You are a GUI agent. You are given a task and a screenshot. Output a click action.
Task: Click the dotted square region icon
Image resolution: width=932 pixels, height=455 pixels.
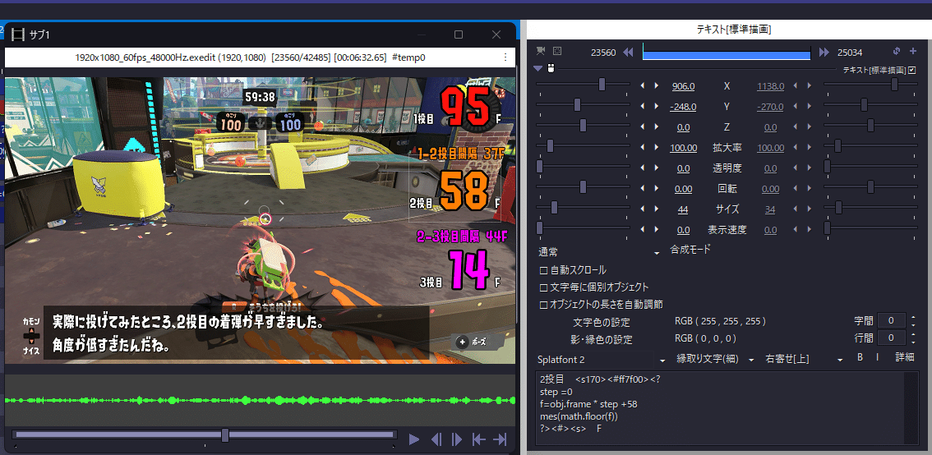(x=557, y=51)
